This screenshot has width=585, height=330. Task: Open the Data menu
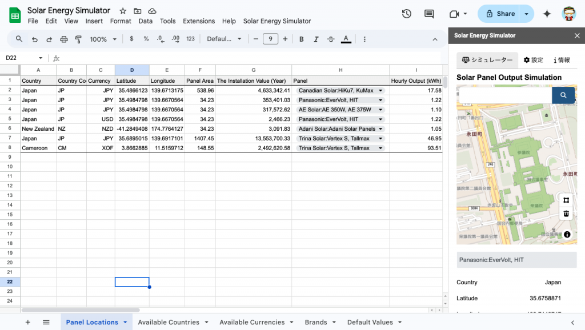tap(146, 21)
